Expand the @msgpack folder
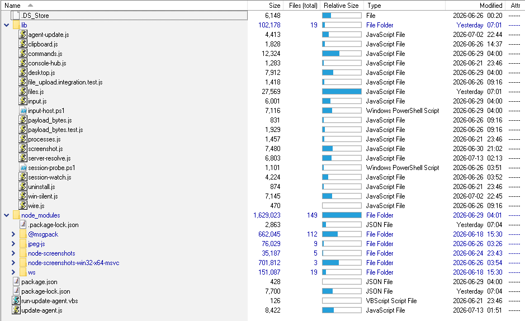Image resolution: width=525 pixels, height=321 pixels. coord(13,234)
